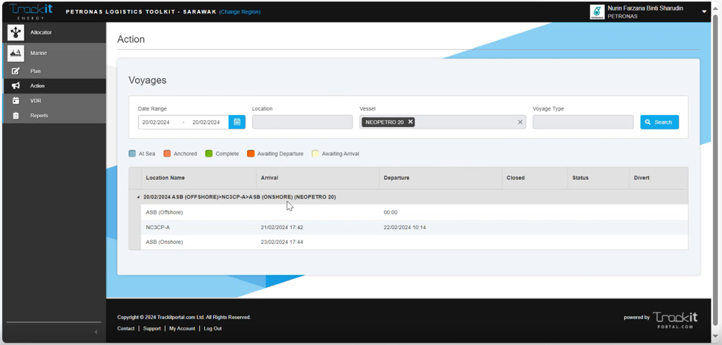Screen dimensions: 722x345
Task: Open the Contact footer link
Action: coord(126,328)
